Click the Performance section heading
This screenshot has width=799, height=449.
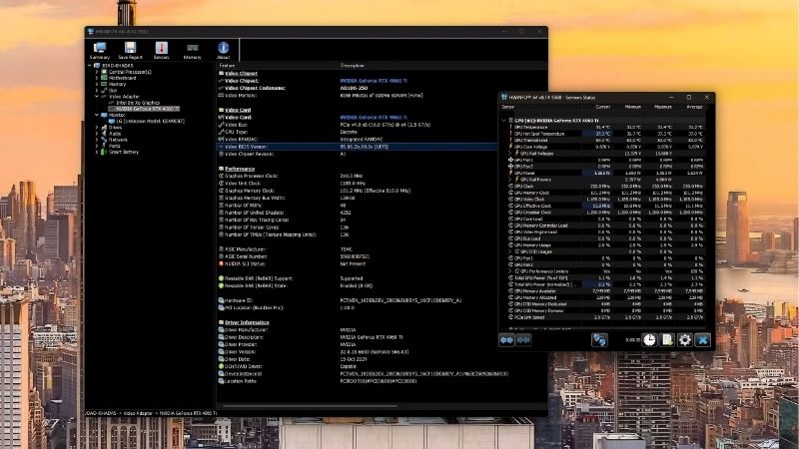(240, 169)
